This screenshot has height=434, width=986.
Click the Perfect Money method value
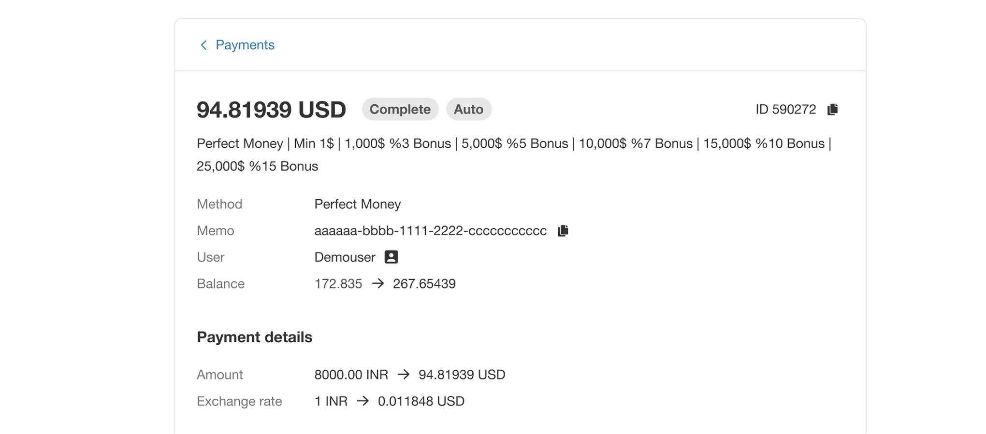click(357, 204)
